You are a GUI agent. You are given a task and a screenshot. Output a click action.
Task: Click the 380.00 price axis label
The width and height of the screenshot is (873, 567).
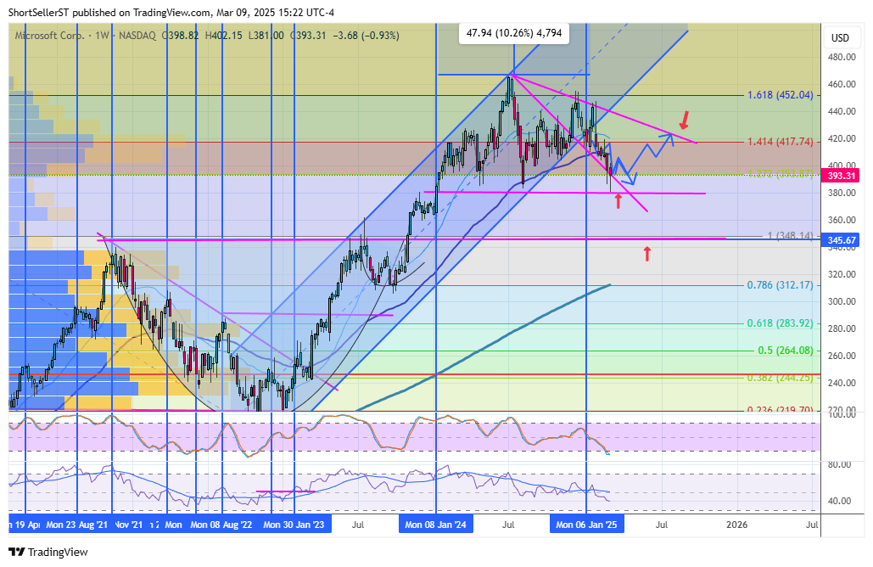pyautogui.click(x=842, y=193)
